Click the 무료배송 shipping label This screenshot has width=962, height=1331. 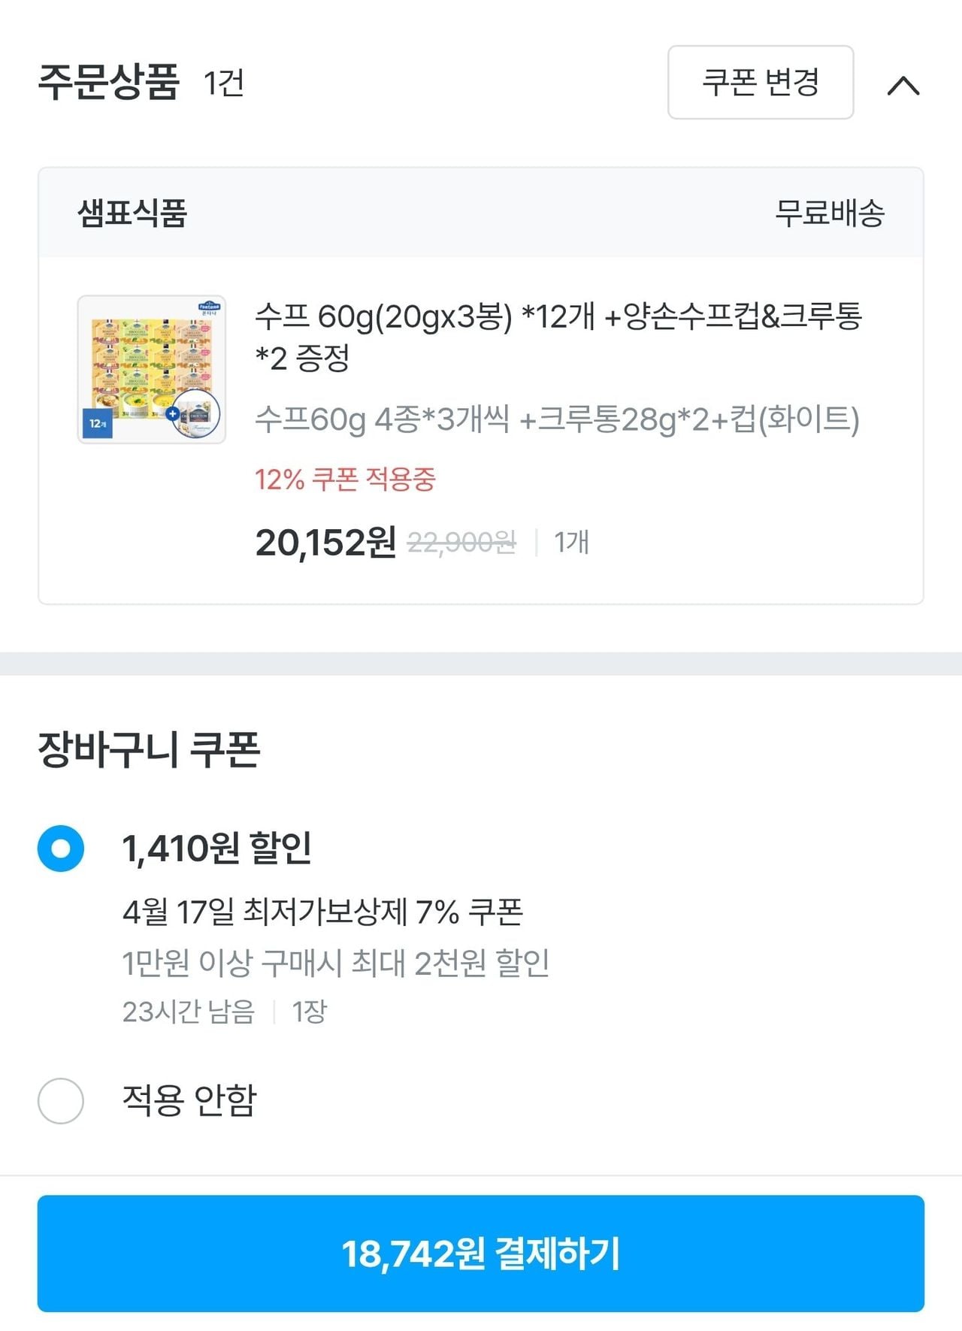click(830, 213)
